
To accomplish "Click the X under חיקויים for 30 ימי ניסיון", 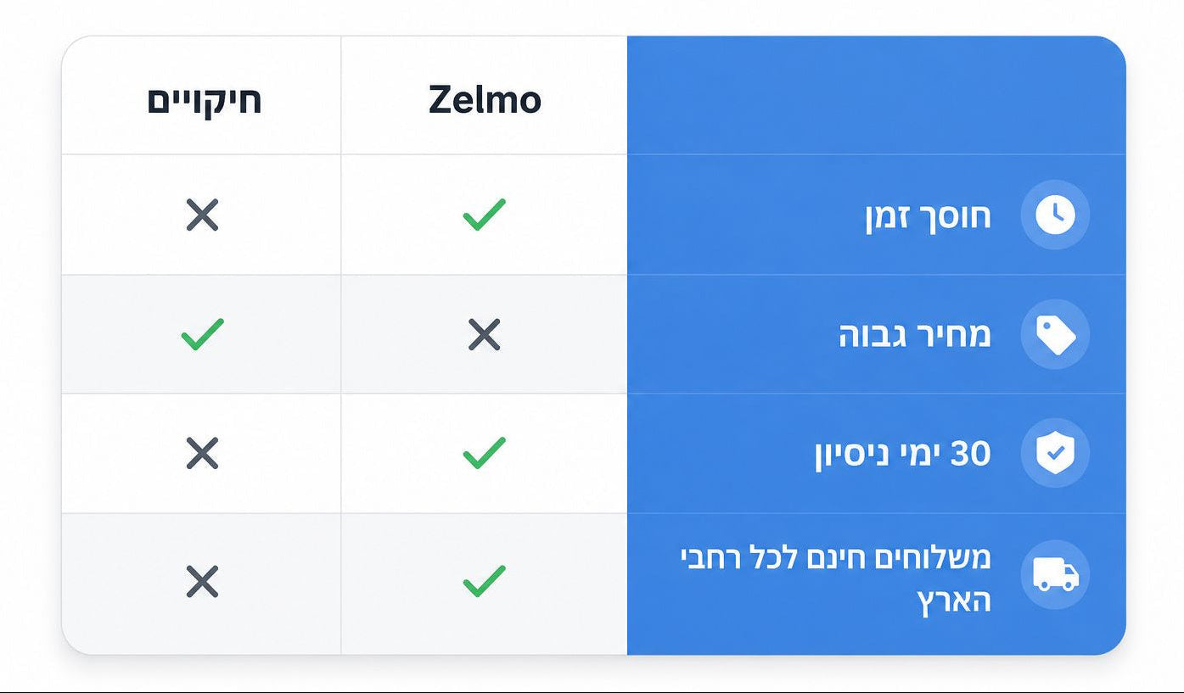I will (x=202, y=454).
